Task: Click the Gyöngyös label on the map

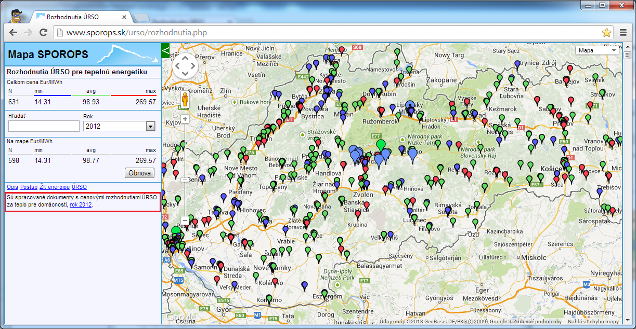Action: pos(439,298)
